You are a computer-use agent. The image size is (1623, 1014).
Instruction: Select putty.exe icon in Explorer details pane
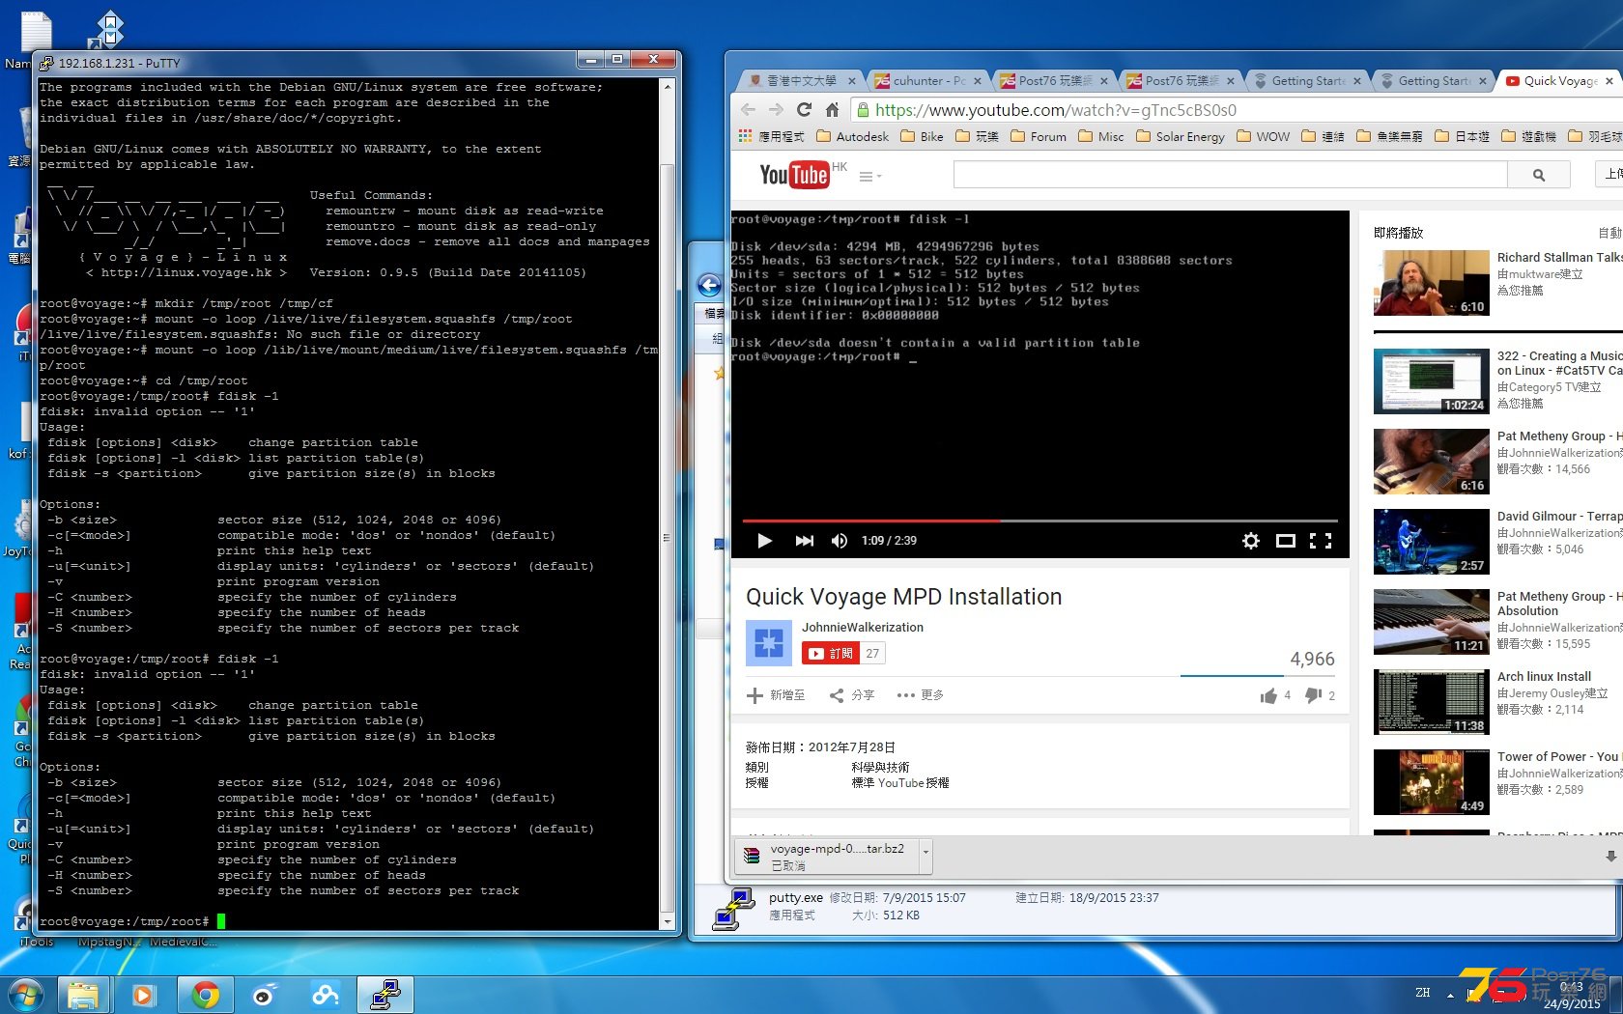point(734,908)
